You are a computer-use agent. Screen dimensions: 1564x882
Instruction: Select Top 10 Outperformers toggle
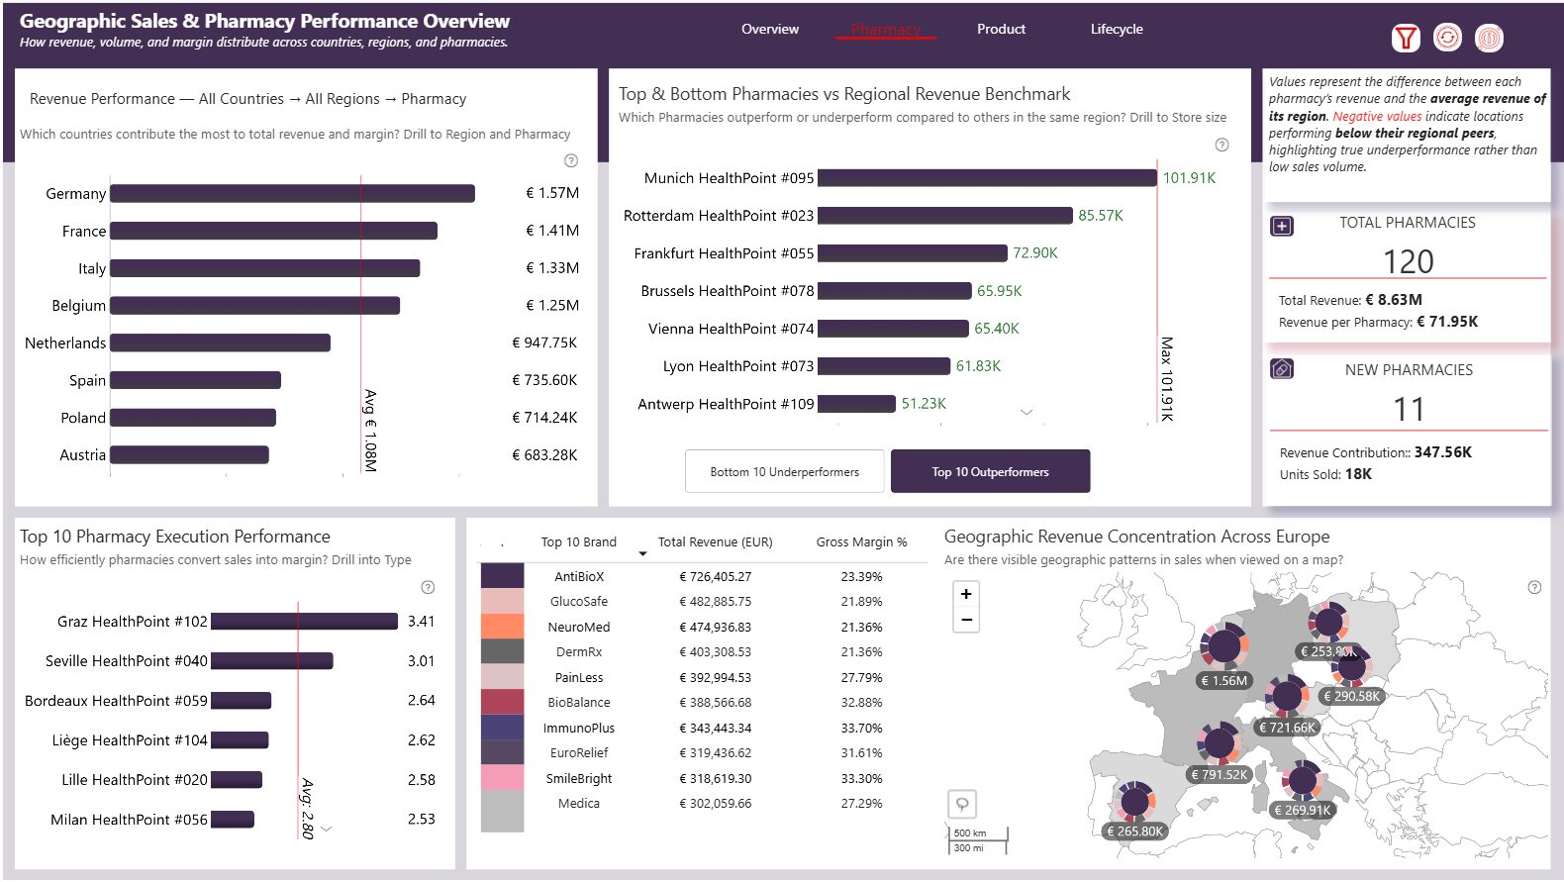[x=990, y=472]
